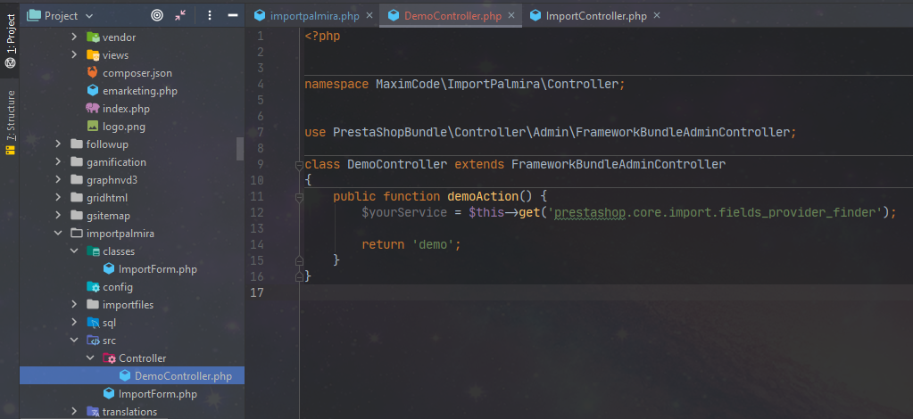Image resolution: width=913 pixels, height=419 pixels.
Task: Click the config folder icon
Action: click(93, 287)
